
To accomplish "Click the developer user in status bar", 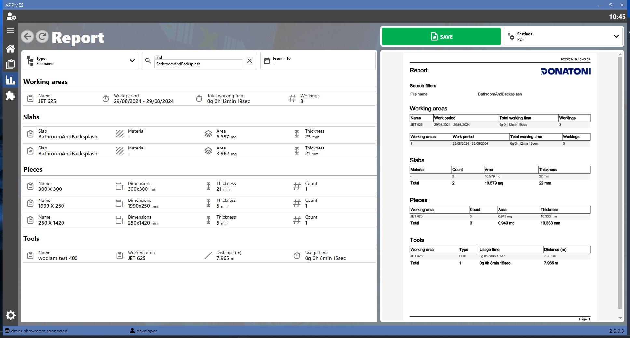I will tap(143, 331).
